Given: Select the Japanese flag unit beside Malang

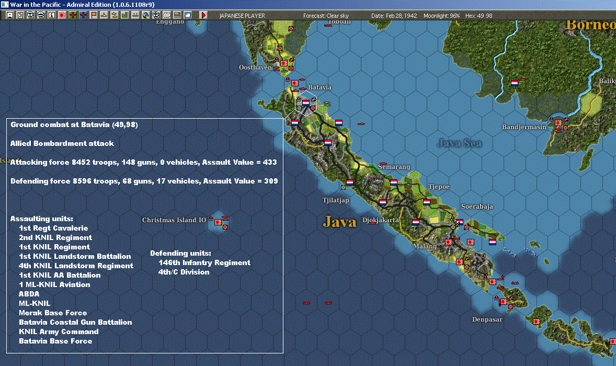Looking at the screenshot, I should coord(449,242).
